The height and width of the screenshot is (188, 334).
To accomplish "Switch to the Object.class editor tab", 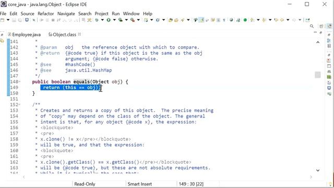I will (x=62, y=34).
